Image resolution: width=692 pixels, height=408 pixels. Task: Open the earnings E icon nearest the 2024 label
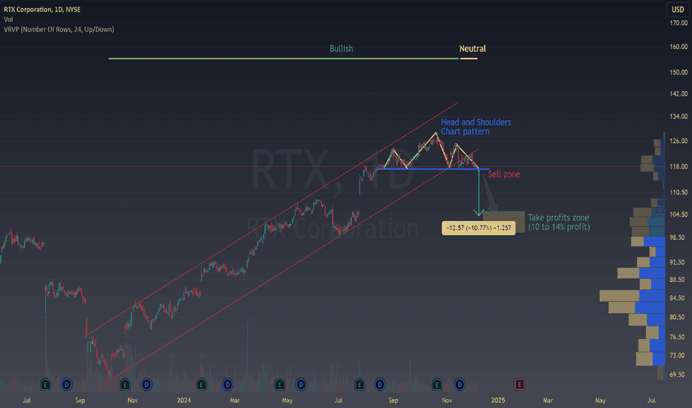[201, 384]
